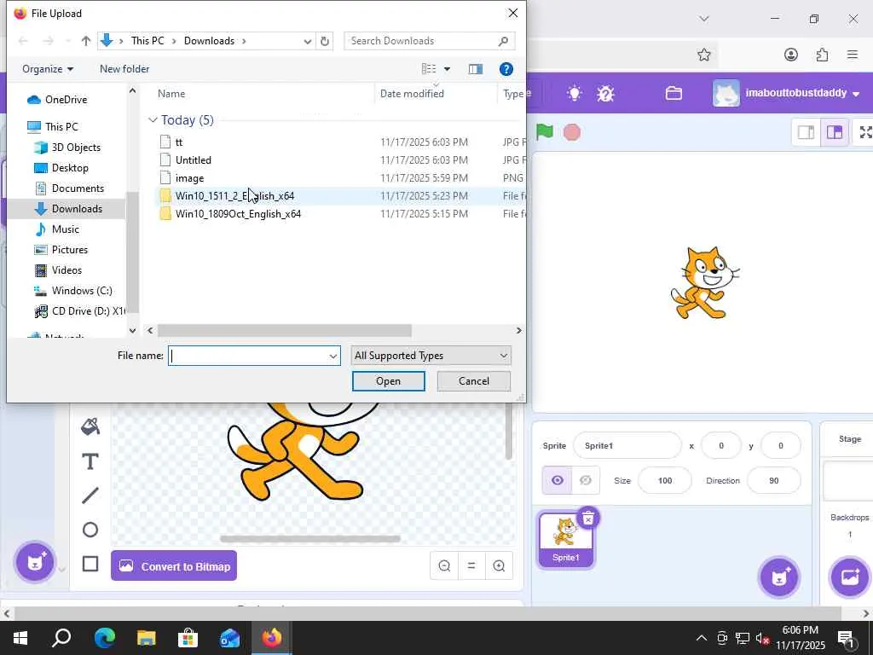Click the dialog help question mark icon
The image size is (873, 655).
point(506,69)
